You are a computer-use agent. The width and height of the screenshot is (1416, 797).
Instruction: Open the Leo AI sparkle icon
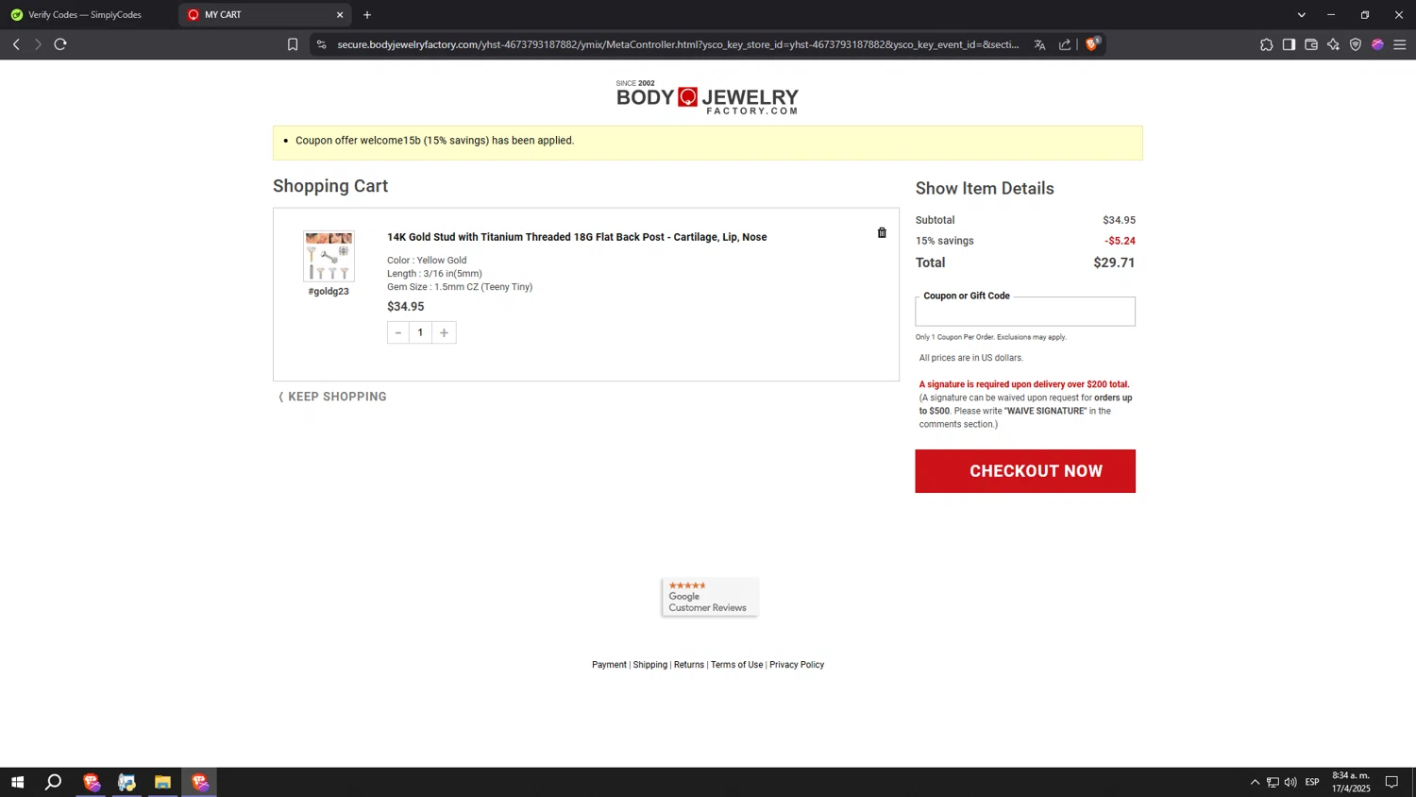pyautogui.click(x=1333, y=44)
